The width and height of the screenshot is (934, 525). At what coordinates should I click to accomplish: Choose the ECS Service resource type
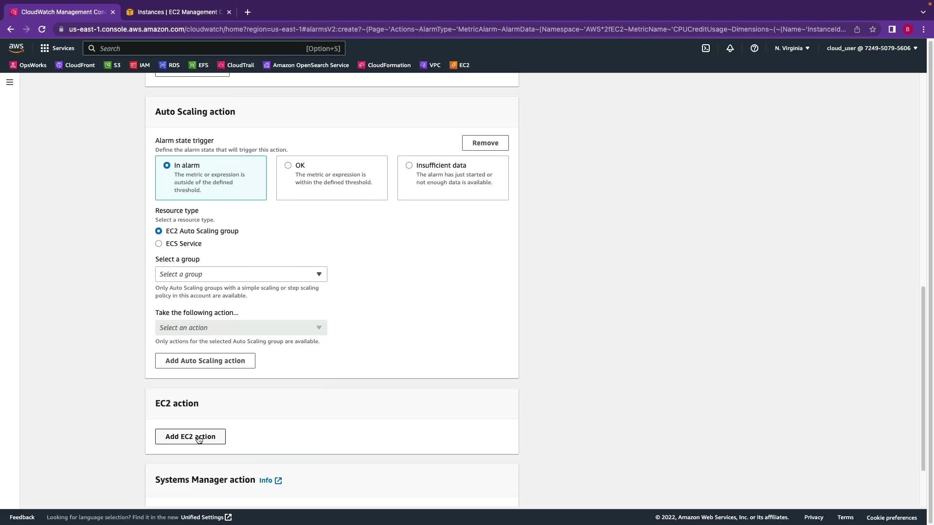tap(159, 244)
